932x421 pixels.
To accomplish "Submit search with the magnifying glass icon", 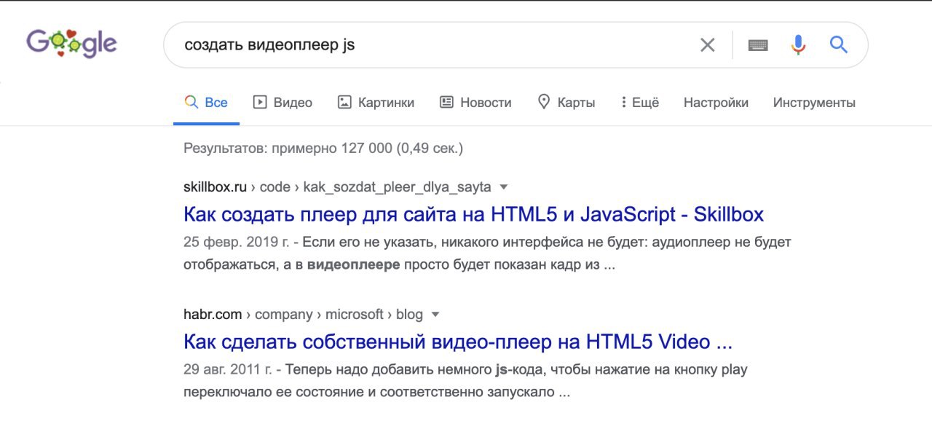I will coord(839,45).
